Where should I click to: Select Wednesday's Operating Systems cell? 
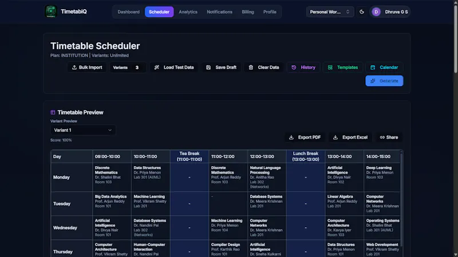coord(382,227)
